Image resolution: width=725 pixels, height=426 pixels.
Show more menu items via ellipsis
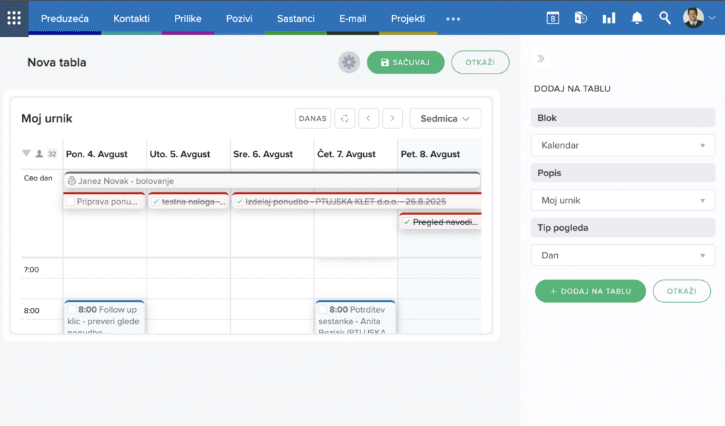(453, 19)
